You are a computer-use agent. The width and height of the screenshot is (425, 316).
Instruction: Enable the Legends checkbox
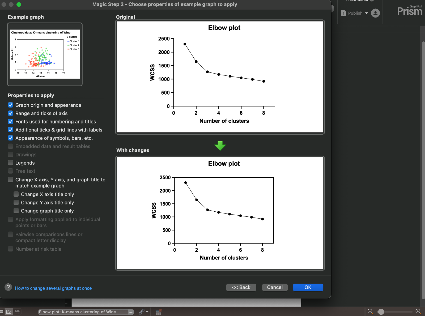[11, 163]
